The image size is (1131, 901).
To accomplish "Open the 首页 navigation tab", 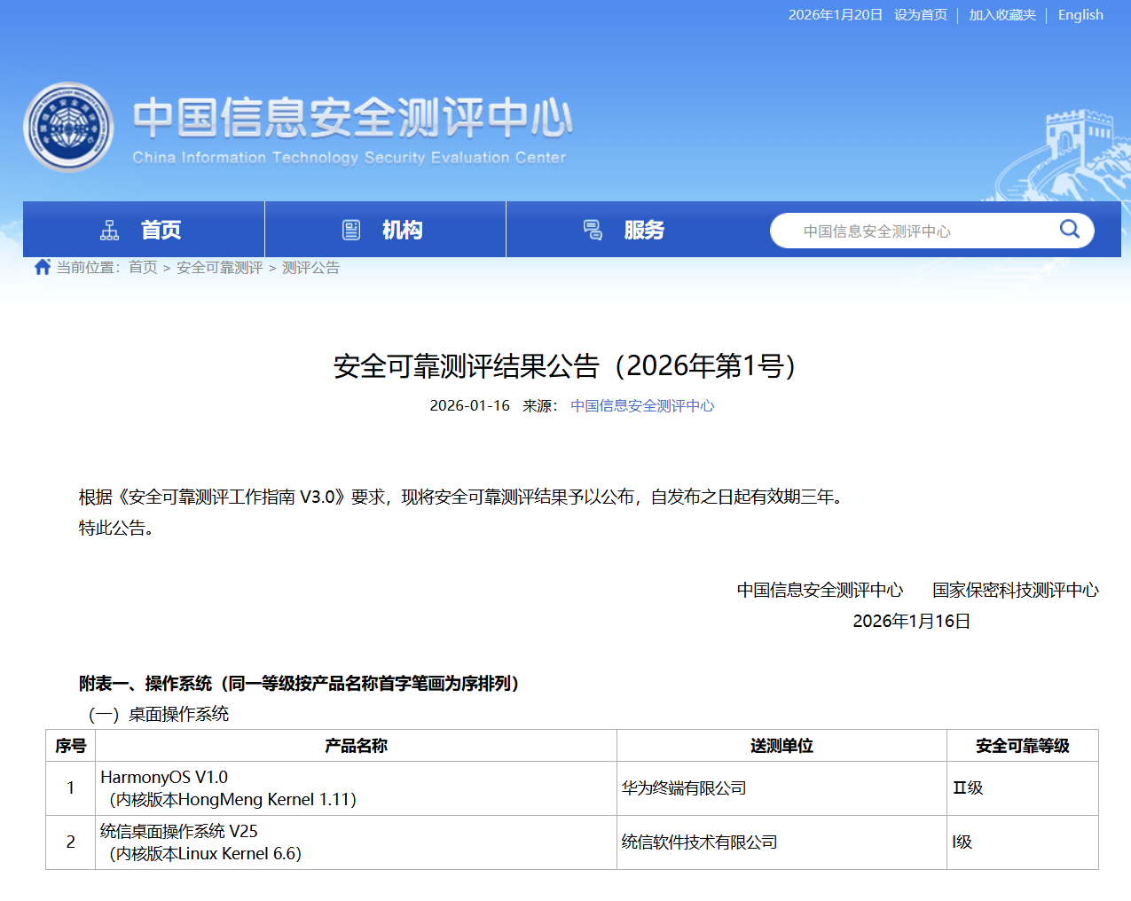I will point(161,231).
